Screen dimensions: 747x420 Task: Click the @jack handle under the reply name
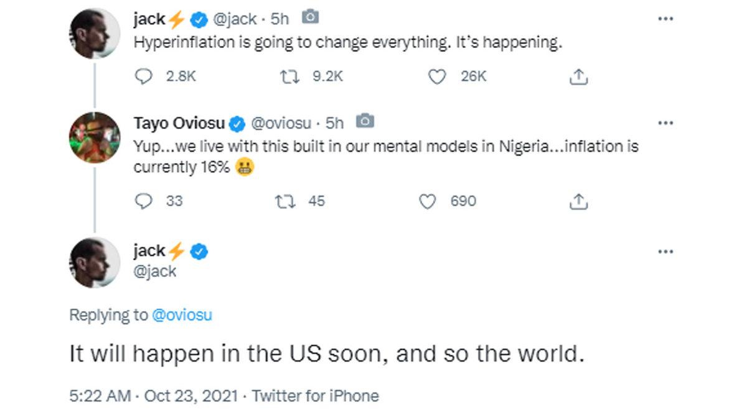[154, 271]
